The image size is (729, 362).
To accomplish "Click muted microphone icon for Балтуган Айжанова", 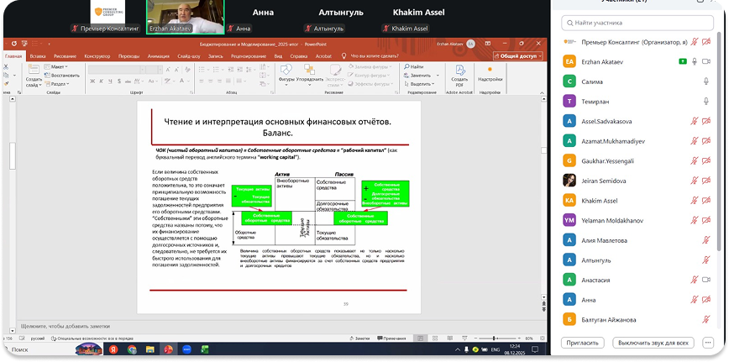I will tap(706, 319).
